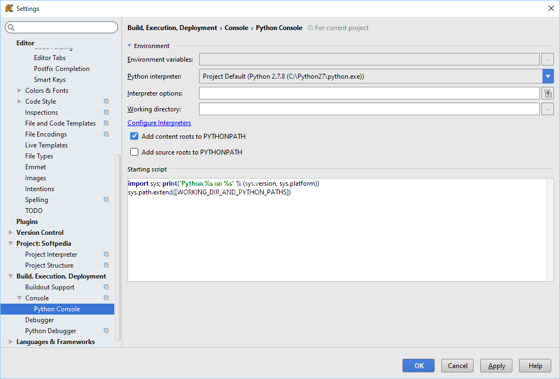Select File Types page
Screen dimensions: 560x379
coord(39,156)
